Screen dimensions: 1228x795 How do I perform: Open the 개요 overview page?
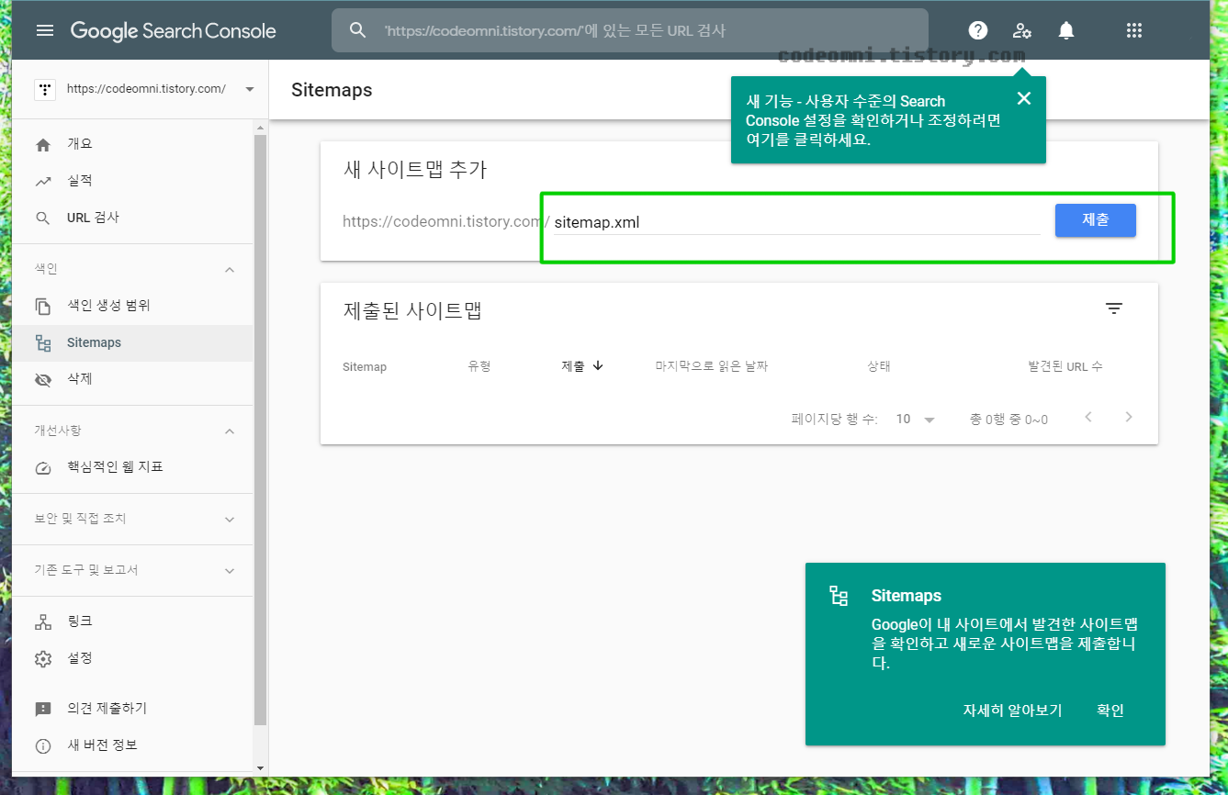pos(133,144)
